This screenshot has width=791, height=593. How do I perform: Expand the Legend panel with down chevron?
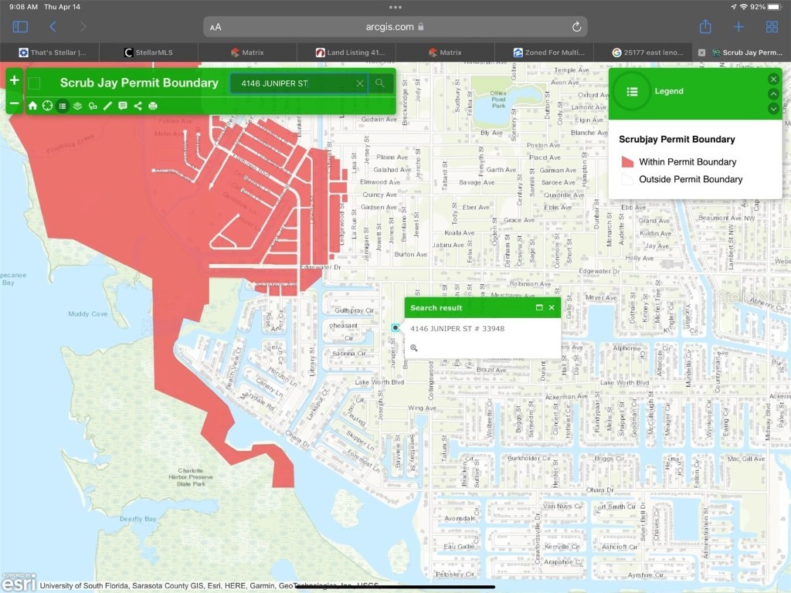773,109
